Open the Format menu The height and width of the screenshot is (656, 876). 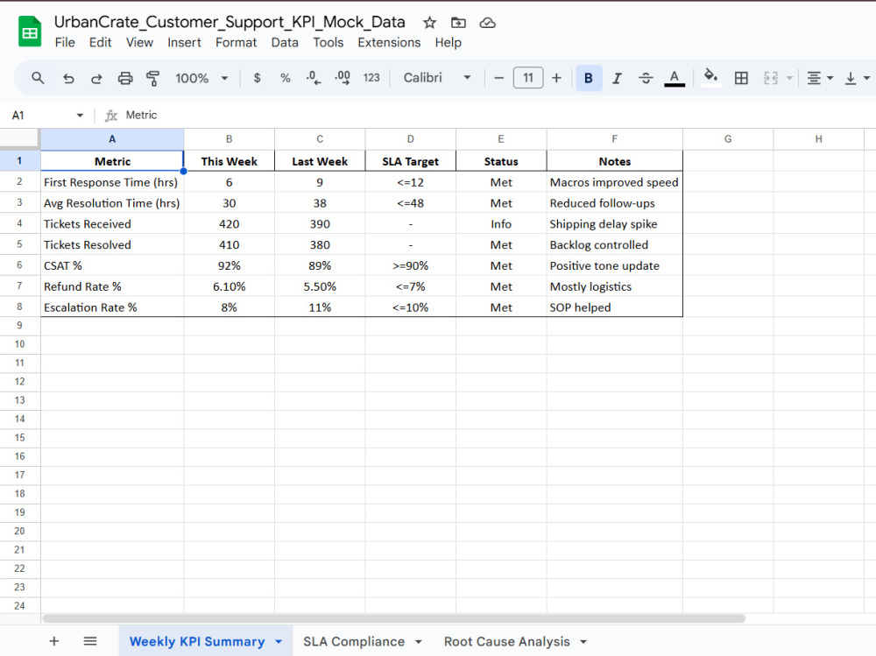point(236,42)
